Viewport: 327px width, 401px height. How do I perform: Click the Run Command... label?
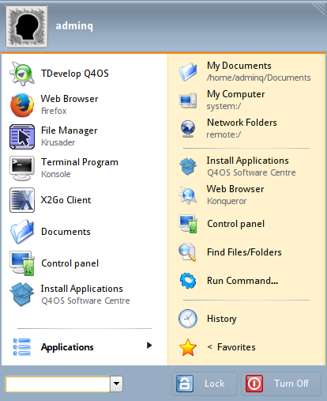click(242, 281)
